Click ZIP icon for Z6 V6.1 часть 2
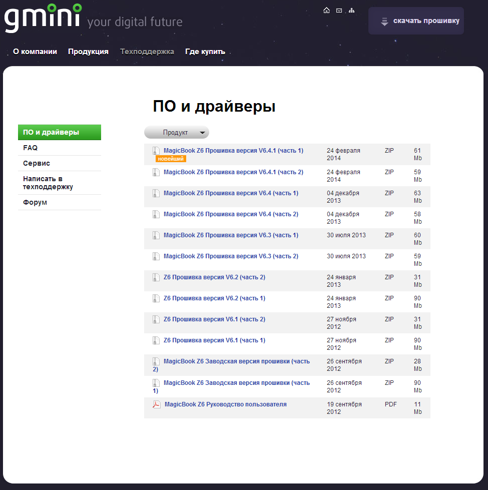Viewport: 488px width, 490px height. pos(156,319)
